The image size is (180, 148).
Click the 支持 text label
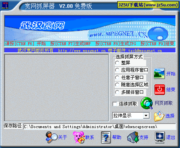144,137
